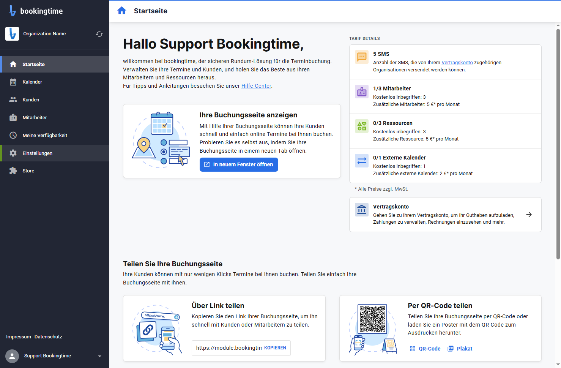Click the QR-Code download link
This screenshot has height=368, width=561.
tap(425, 349)
